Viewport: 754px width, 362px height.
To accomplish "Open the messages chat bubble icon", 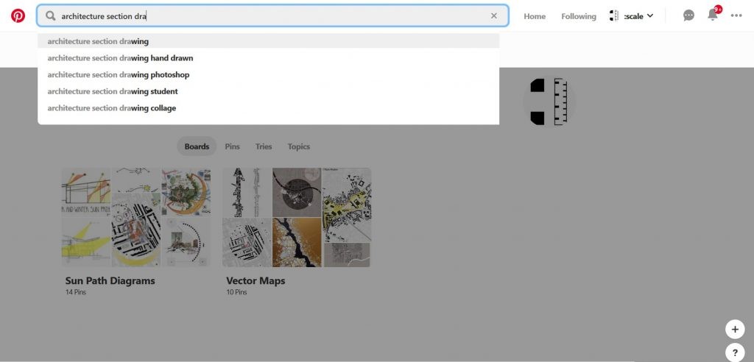I will click(688, 16).
